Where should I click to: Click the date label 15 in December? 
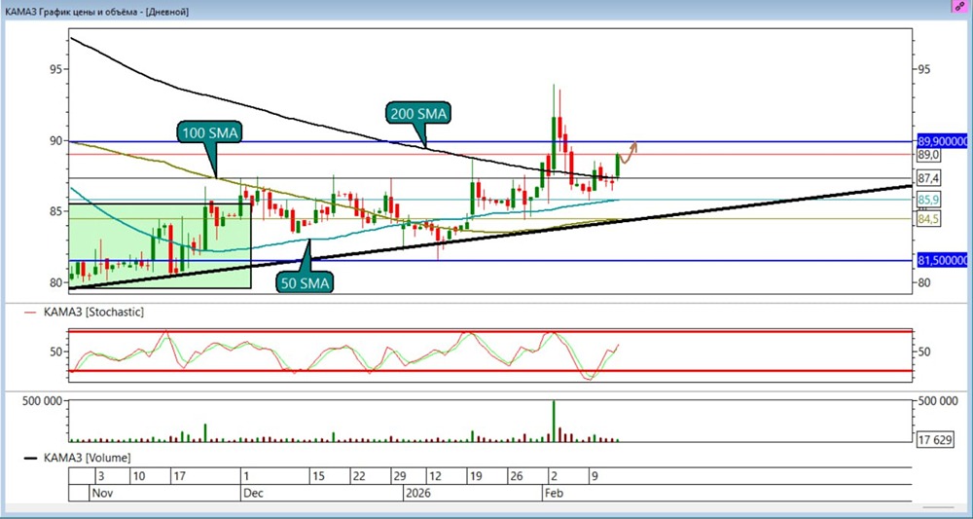point(319,477)
